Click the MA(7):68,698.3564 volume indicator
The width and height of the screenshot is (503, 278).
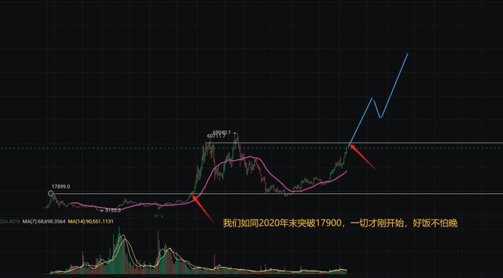pos(44,221)
